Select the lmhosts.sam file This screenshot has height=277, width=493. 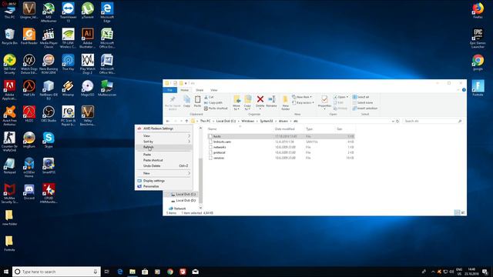click(x=222, y=142)
